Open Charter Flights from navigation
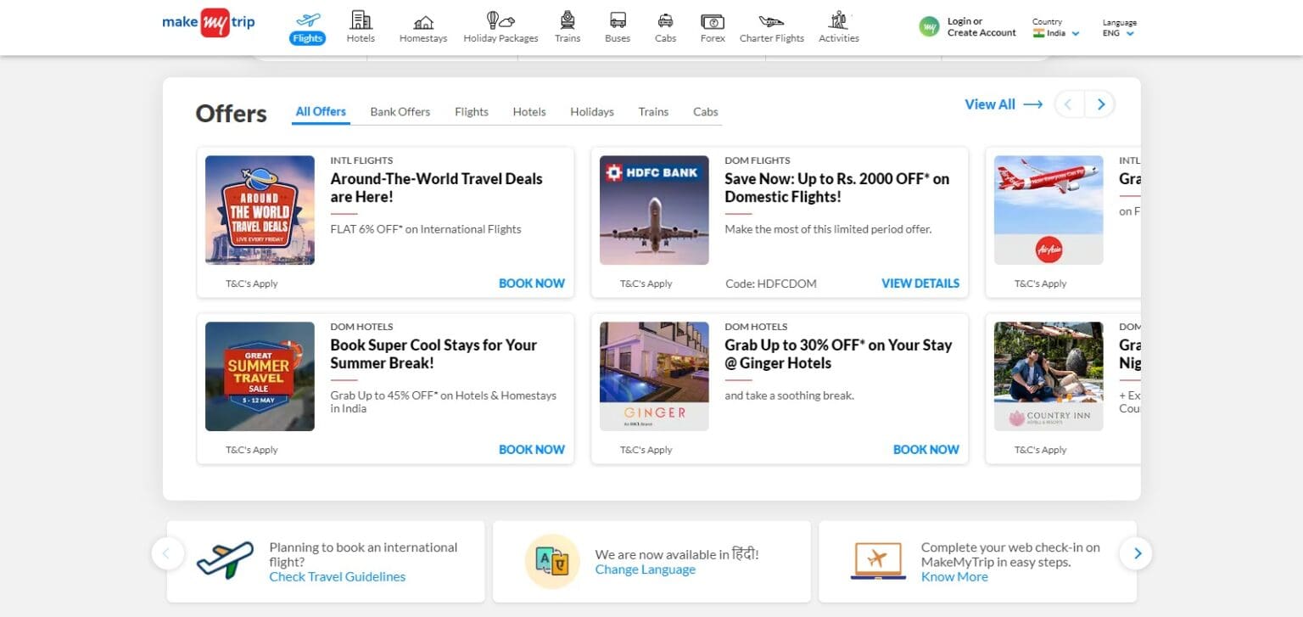This screenshot has height=617, width=1303. click(771, 27)
